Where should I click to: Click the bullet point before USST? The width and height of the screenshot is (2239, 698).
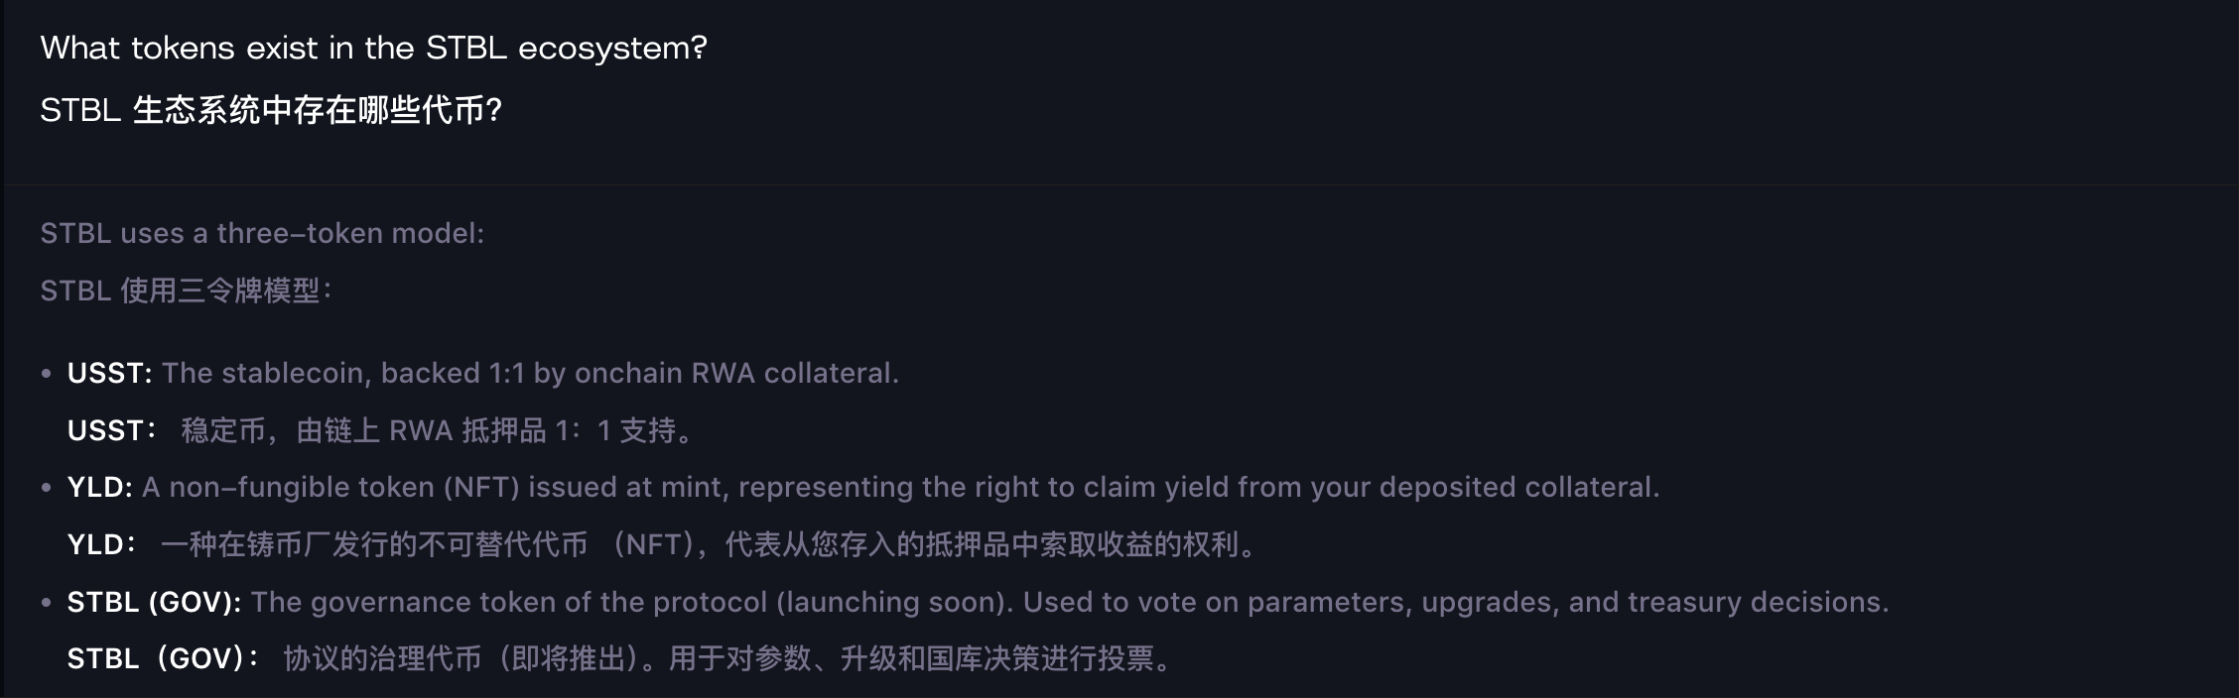[47, 374]
